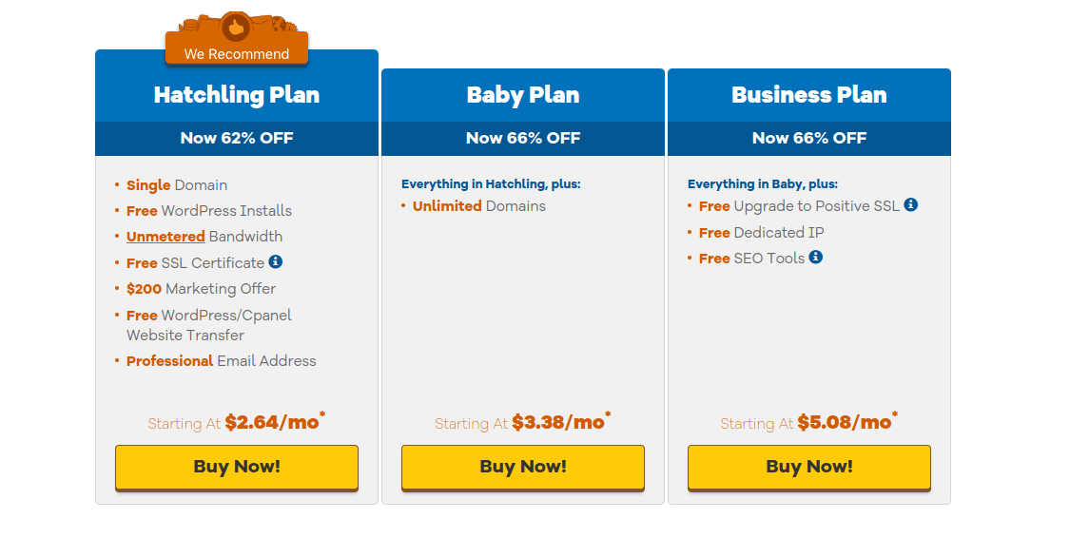Click Buy Now on the Business Plan

808,467
